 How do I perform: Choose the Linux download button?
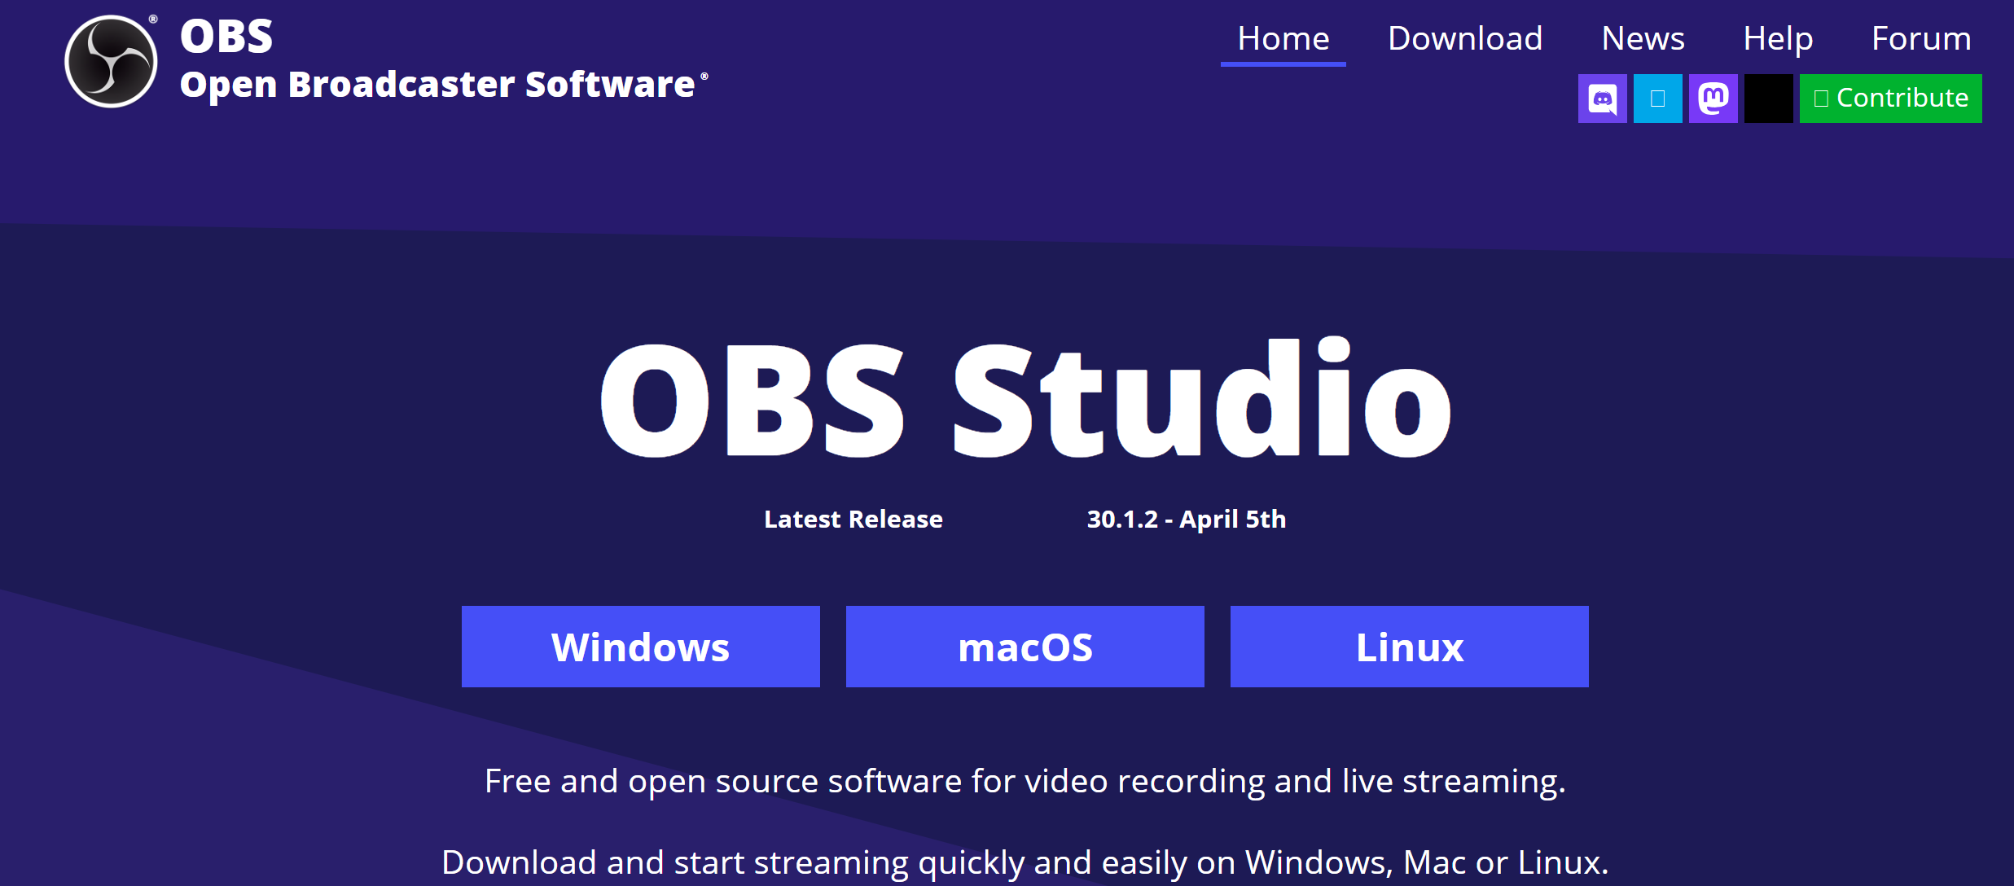[x=1409, y=647]
